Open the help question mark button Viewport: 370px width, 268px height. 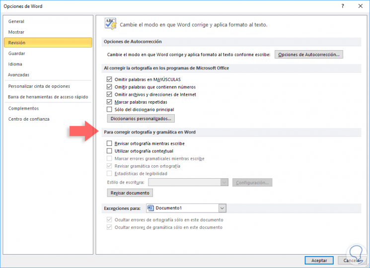[343, 6]
